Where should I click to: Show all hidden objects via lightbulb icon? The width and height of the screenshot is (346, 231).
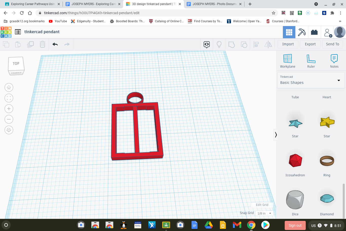click(x=219, y=44)
